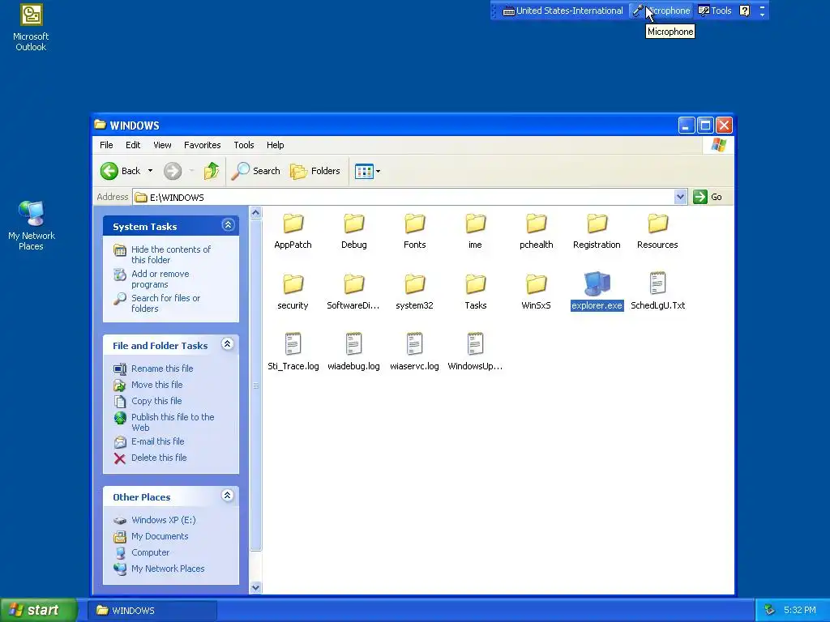Select the explorer.exe file icon
The height and width of the screenshot is (622, 830).
point(597,284)
